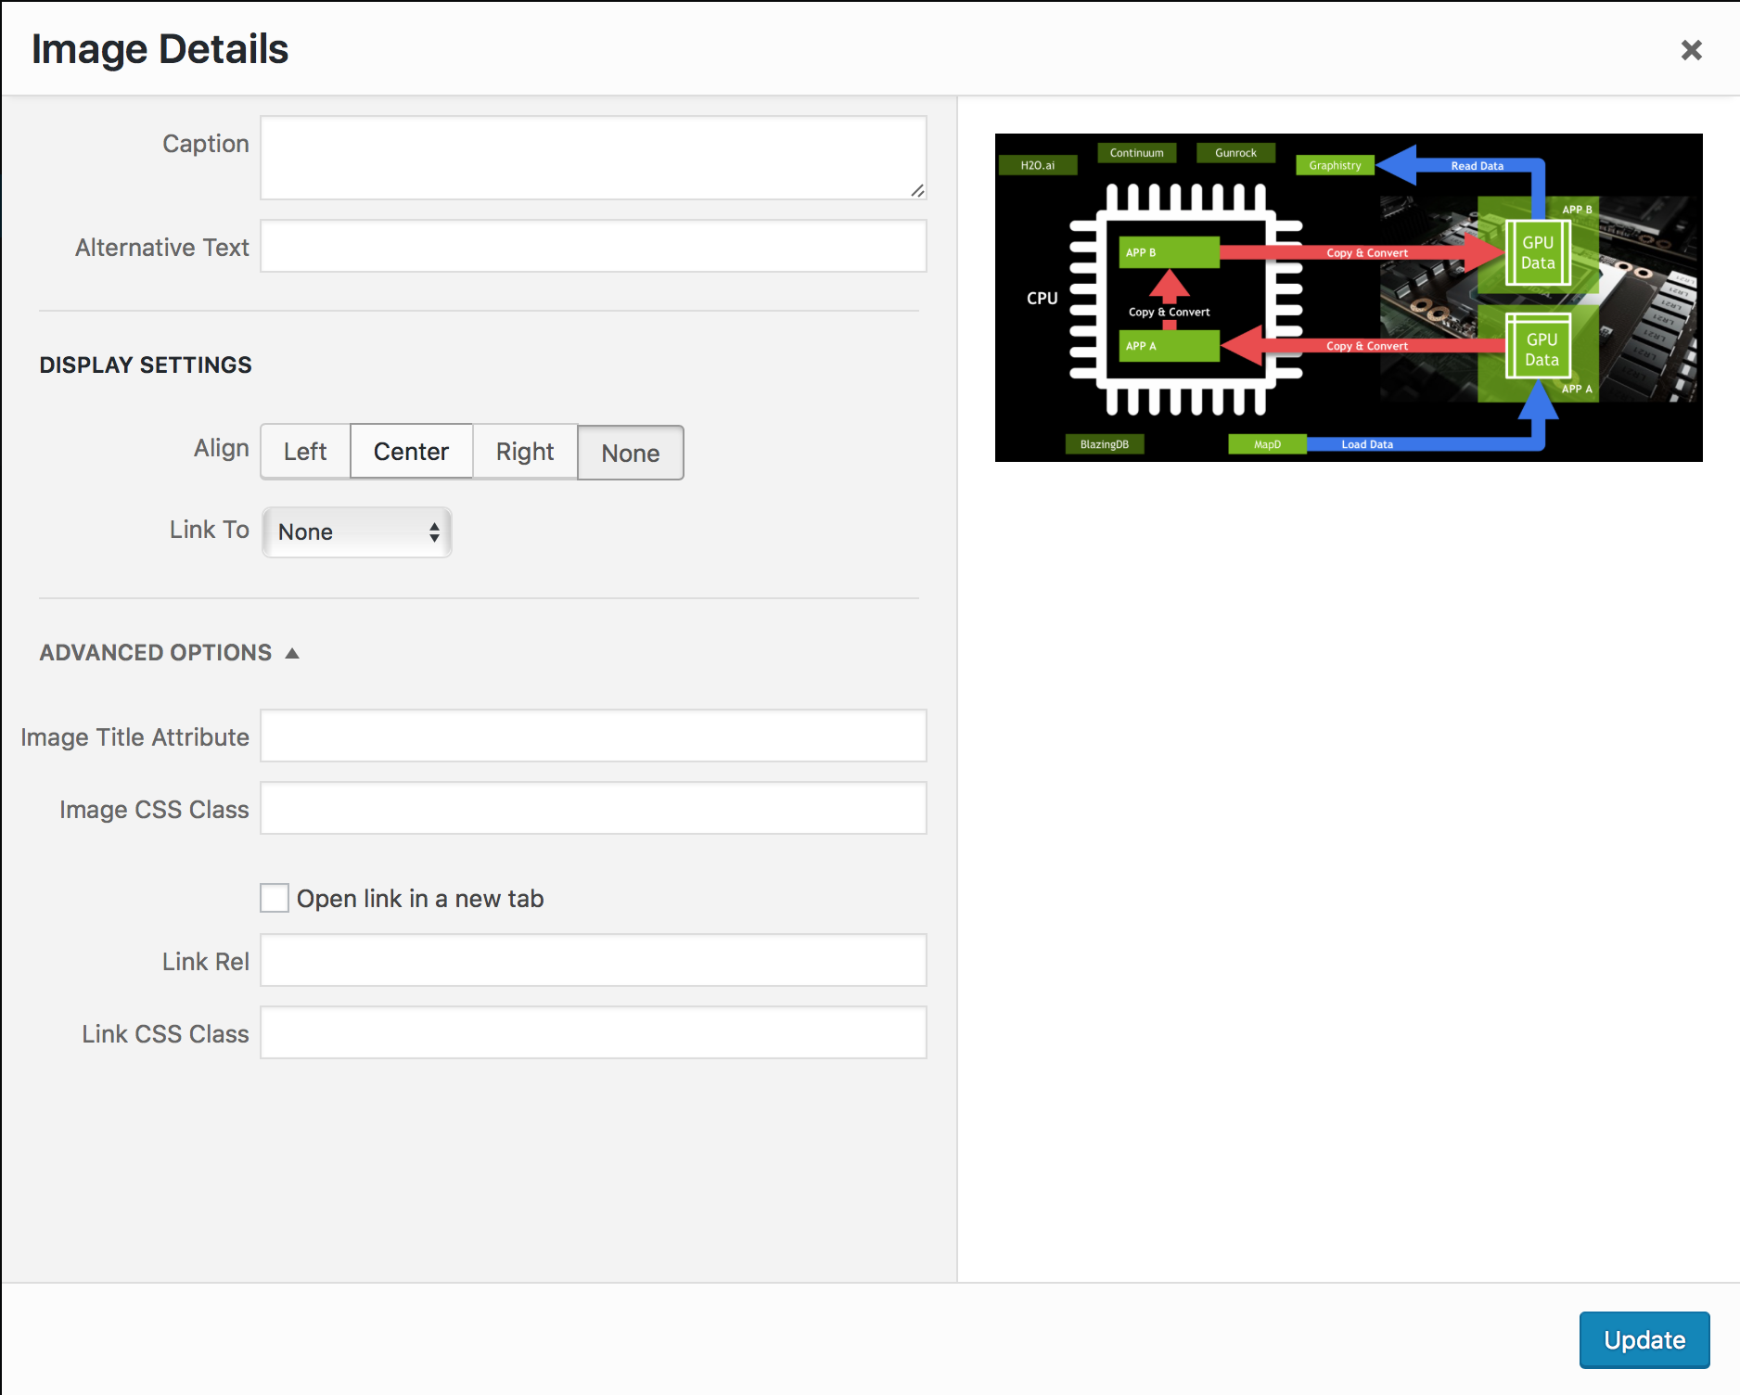Keep Center alignment selected
This screenshot has height=1395, width=1740.
(411, 451)
